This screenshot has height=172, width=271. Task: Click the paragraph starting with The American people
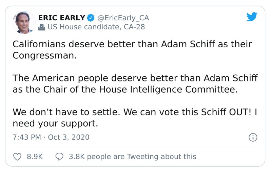tap(135, 84)
